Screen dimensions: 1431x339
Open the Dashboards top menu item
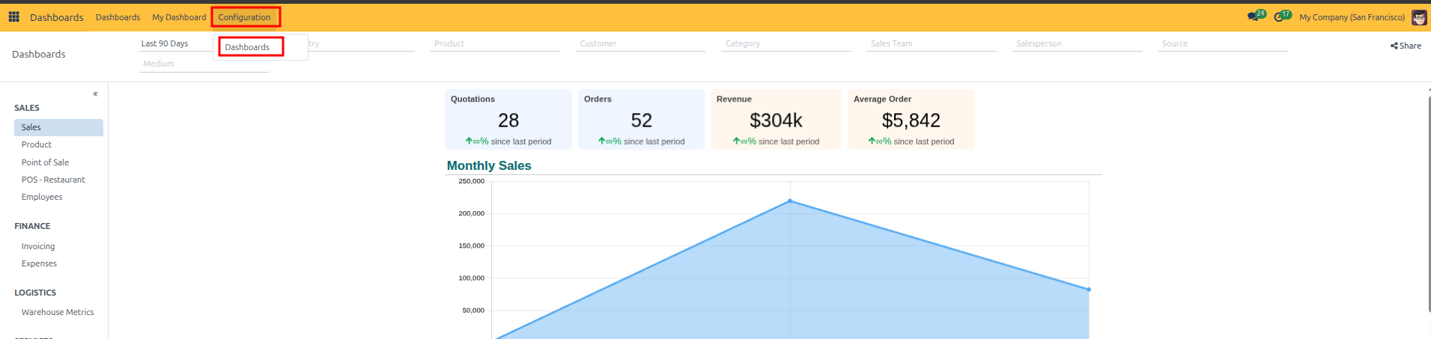pyautogui.click(x=118, y=17)
